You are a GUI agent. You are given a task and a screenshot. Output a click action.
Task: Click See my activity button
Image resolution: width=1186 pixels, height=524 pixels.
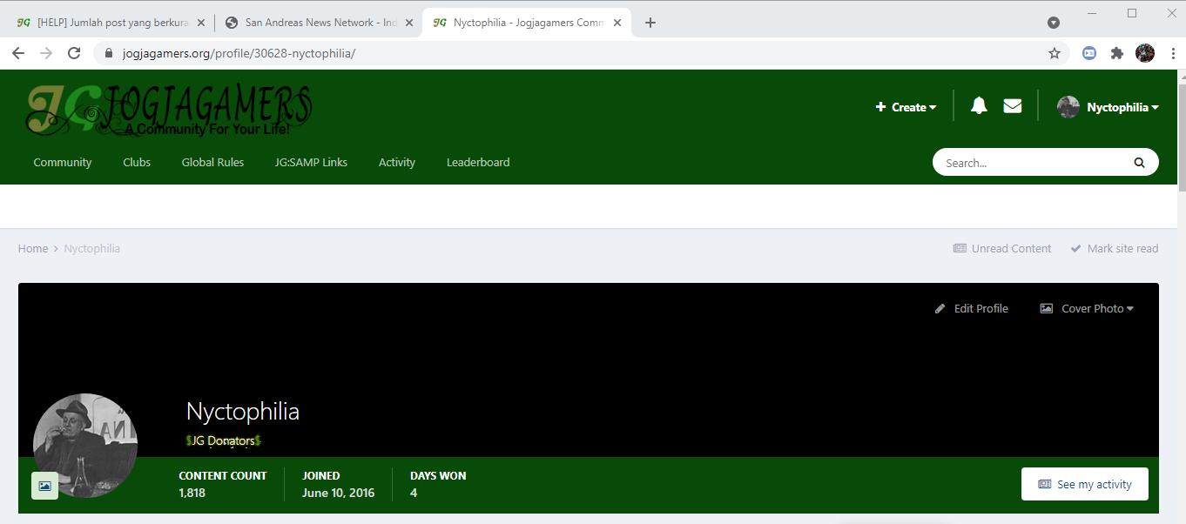click(1085, 484)
